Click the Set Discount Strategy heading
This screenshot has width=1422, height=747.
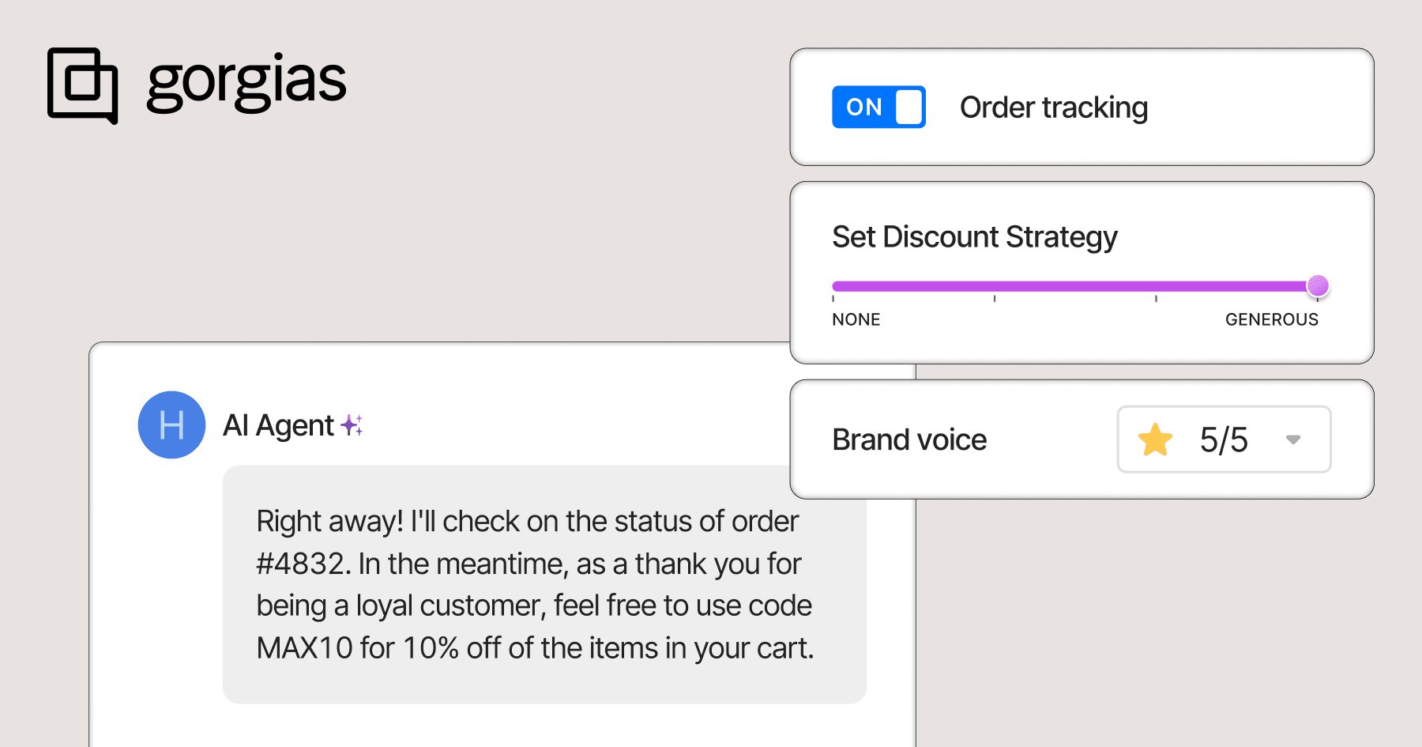(974, 237)
